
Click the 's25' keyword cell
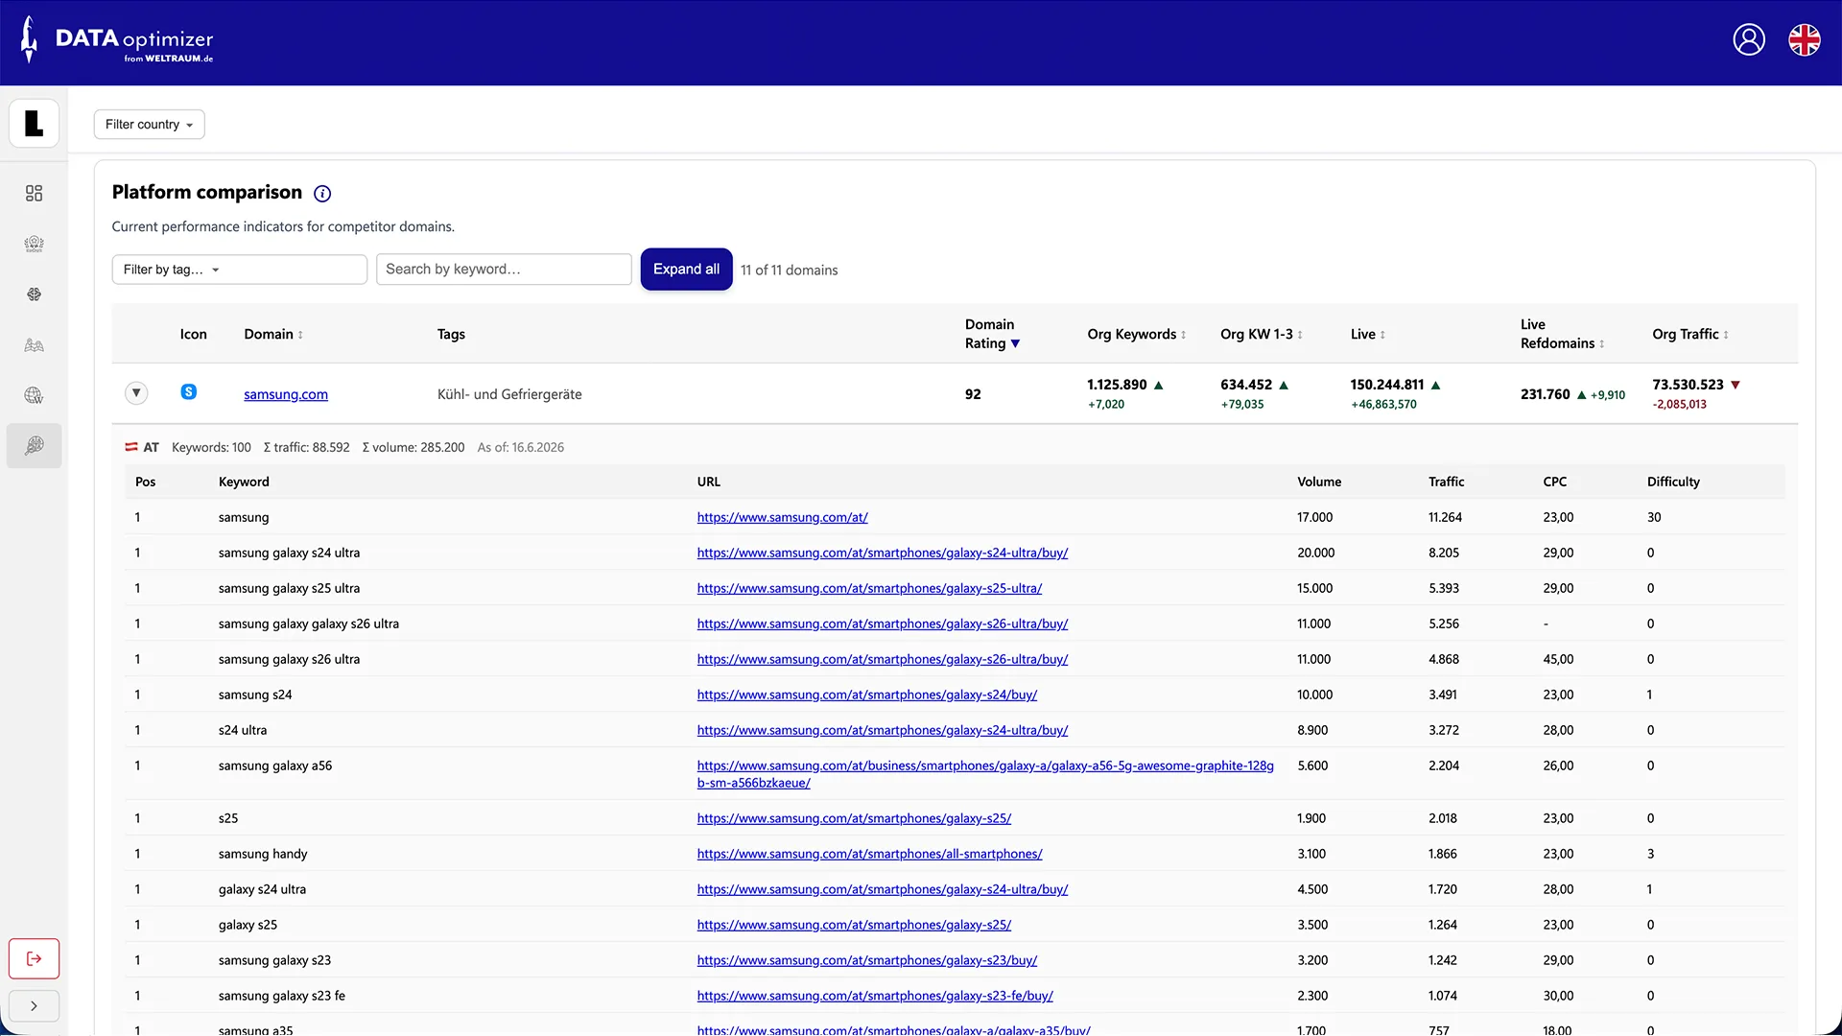point(228,818)
